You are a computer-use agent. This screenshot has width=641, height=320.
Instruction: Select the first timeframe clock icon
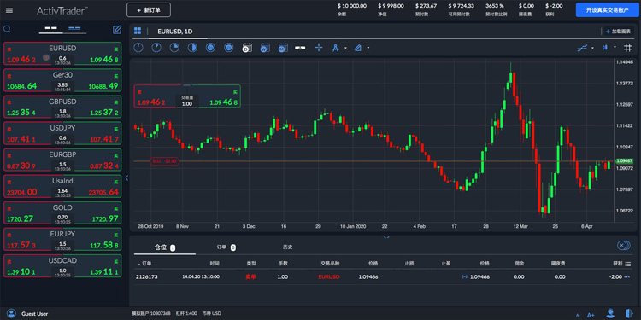tap(138, 48)
